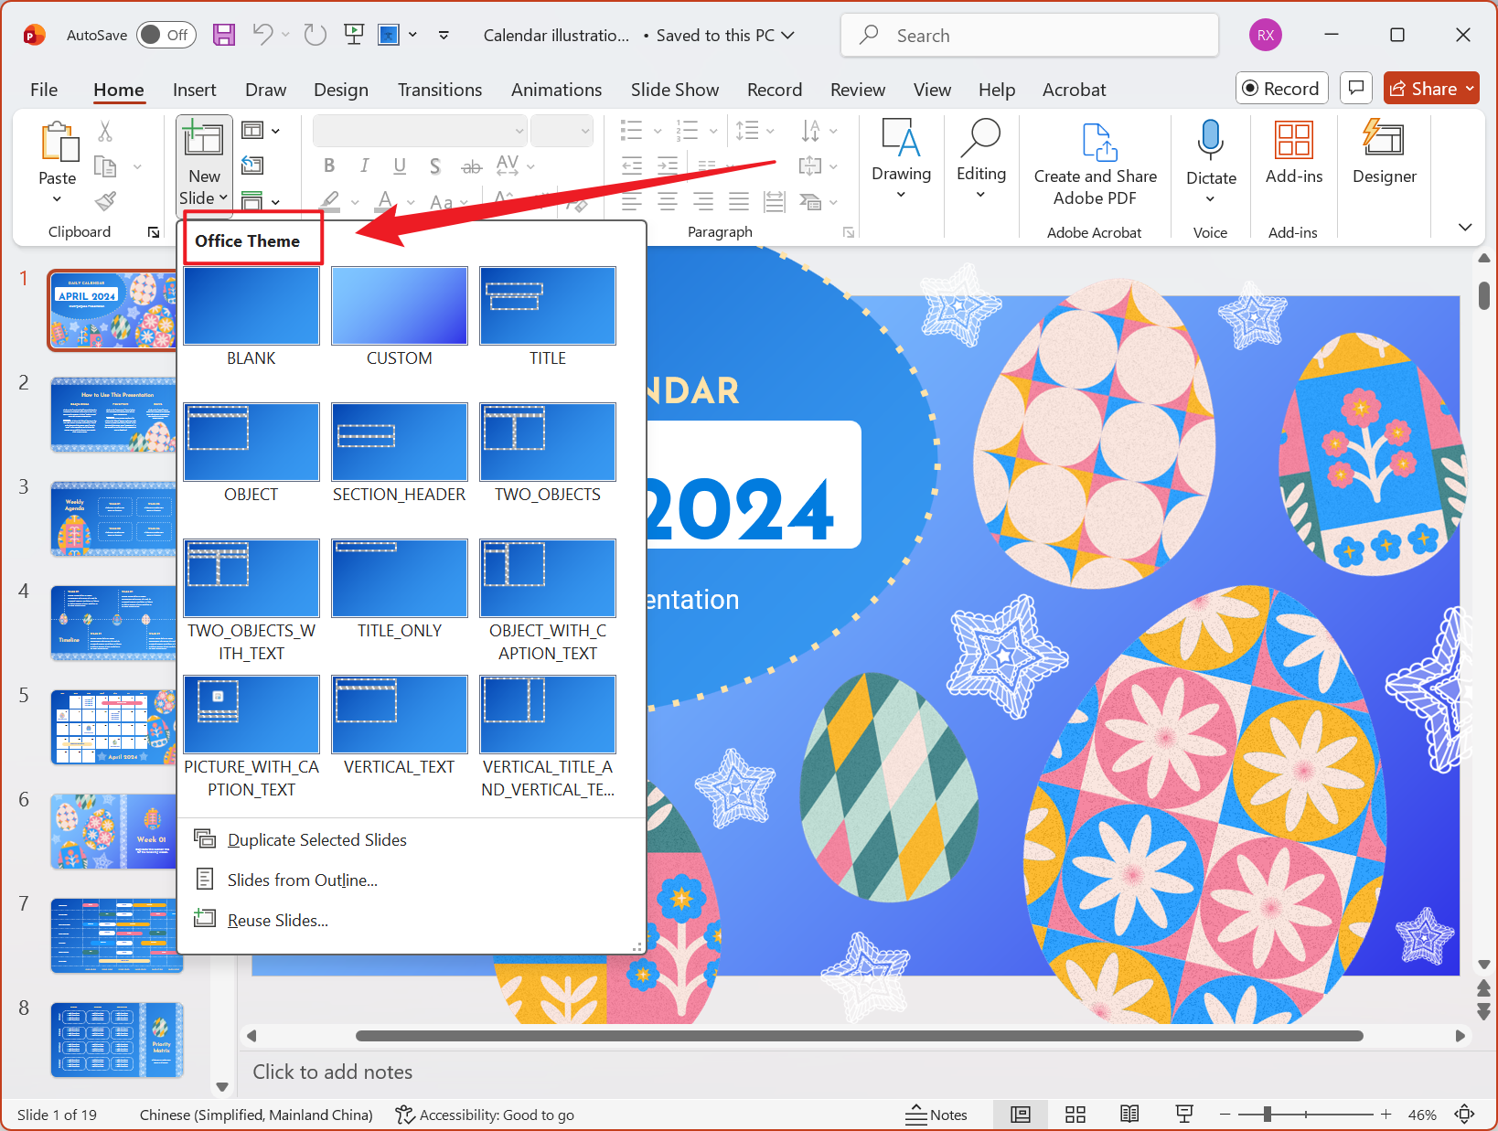Switch to the Animations tab
The image size is (1498, 1131).
pos(556,90)
